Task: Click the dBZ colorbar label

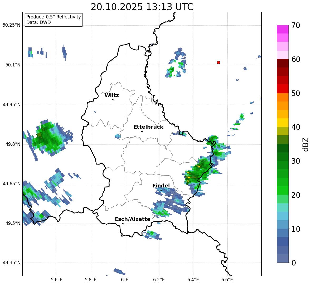Action: pos(306,144)
